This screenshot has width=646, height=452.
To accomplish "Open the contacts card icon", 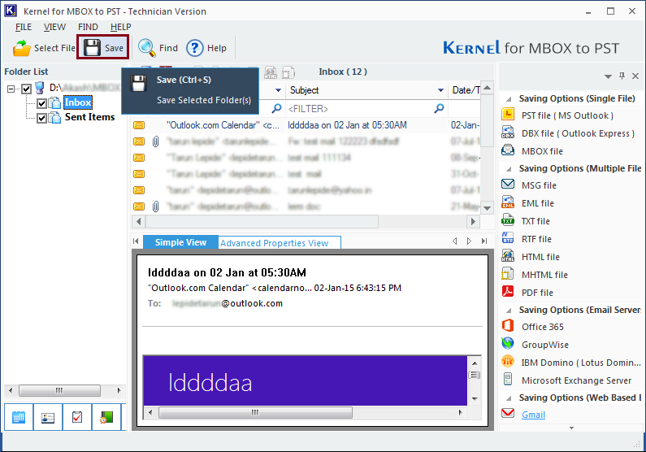I will (48, 417).
